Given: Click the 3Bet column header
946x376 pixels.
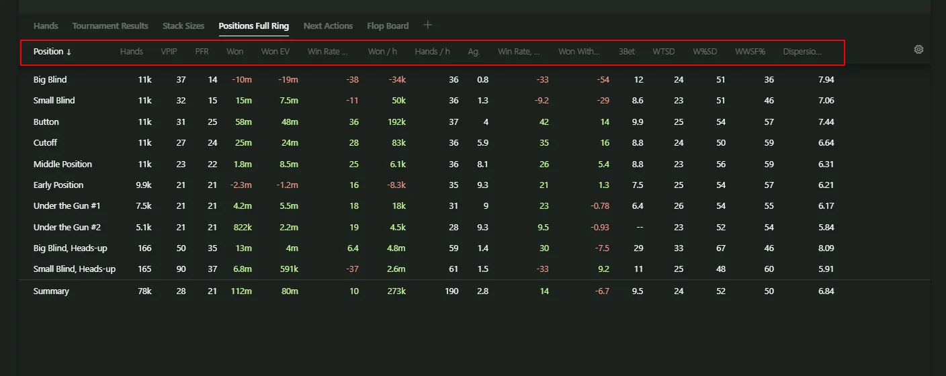Looking at the screenshot, I should click(626, 52).
